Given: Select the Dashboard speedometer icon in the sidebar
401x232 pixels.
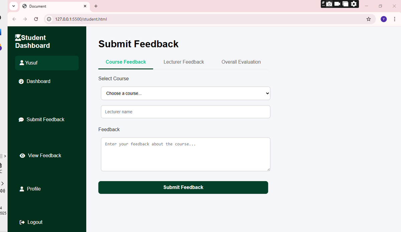Looking at the screenshot, I should [21, 81].
